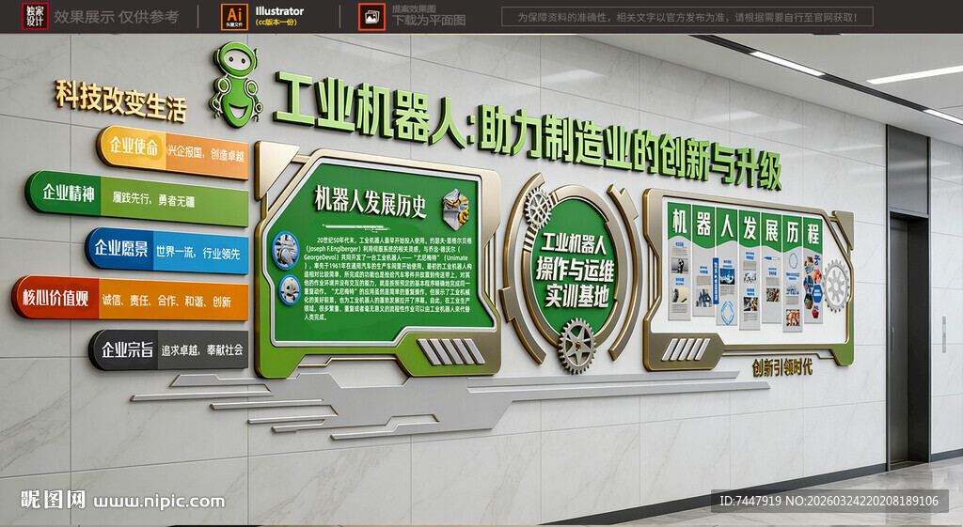Viewport: 963px width, 527px height.
Task: Click the gear icon below 实训基地 circle
Action: [576, 347]
